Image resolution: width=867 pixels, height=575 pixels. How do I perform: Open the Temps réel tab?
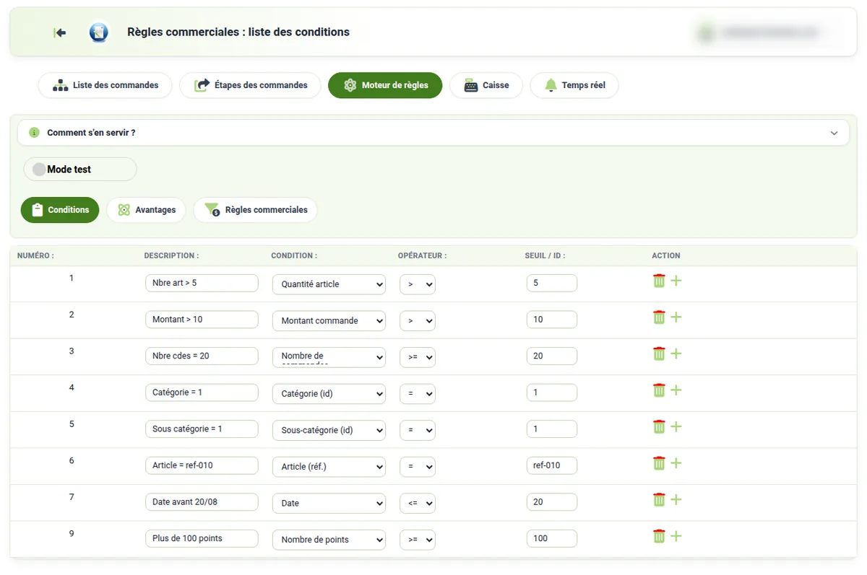(574, 85)
